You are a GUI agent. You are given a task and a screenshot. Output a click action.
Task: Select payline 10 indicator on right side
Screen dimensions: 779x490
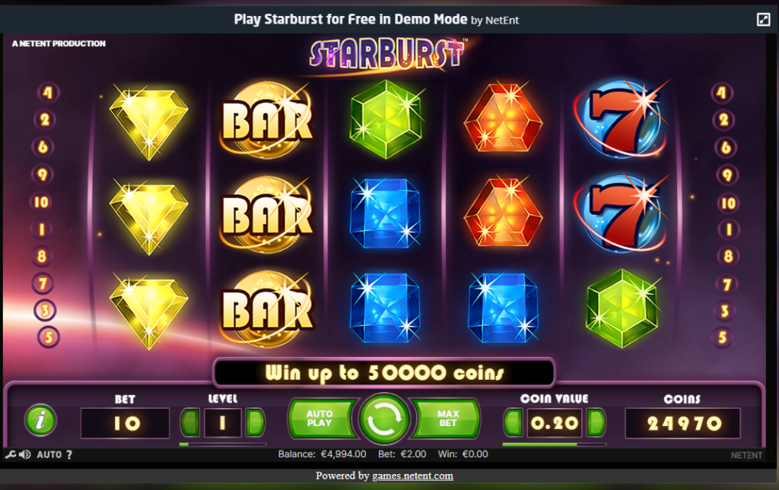728,203
